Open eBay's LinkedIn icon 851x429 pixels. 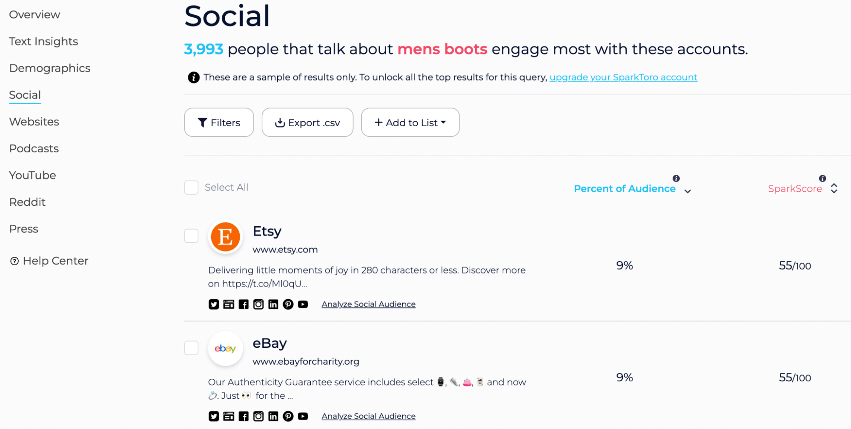(273, 416)
